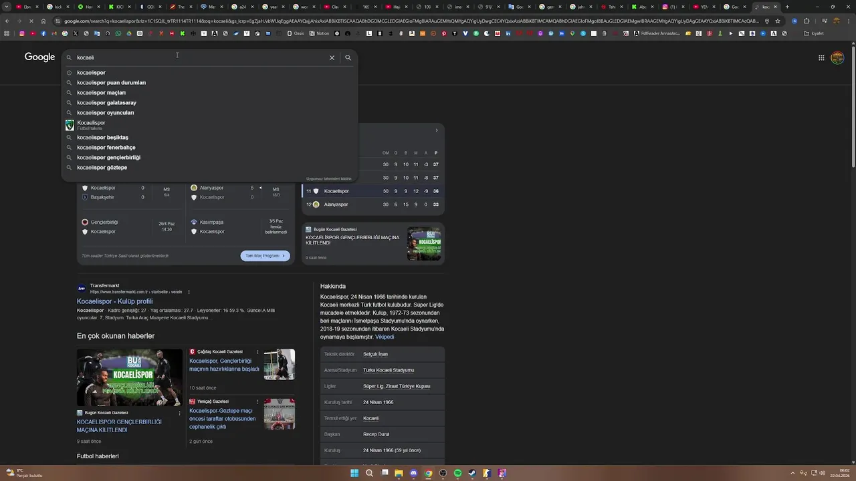Select the Alanyaspor row in standings
Viewport: 856px width, 481px height.
(373, 204)
